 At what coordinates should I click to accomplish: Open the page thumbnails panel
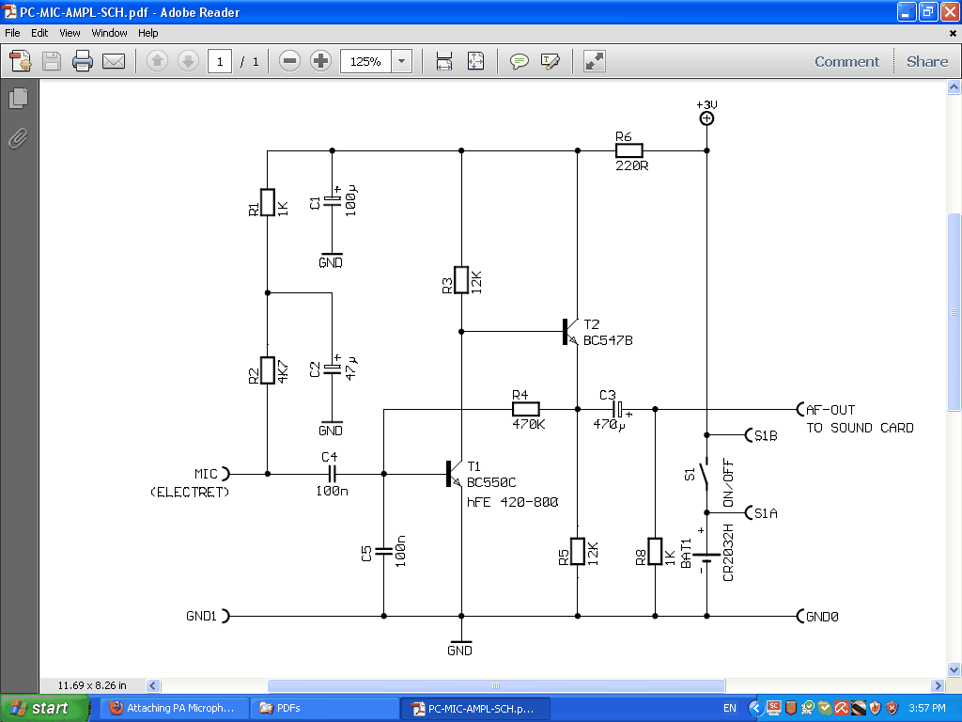19,98
